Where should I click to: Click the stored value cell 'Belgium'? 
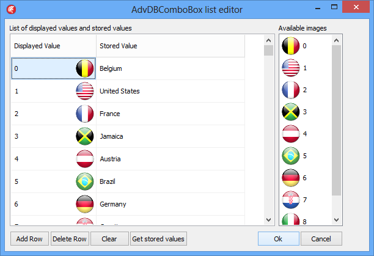170,68
